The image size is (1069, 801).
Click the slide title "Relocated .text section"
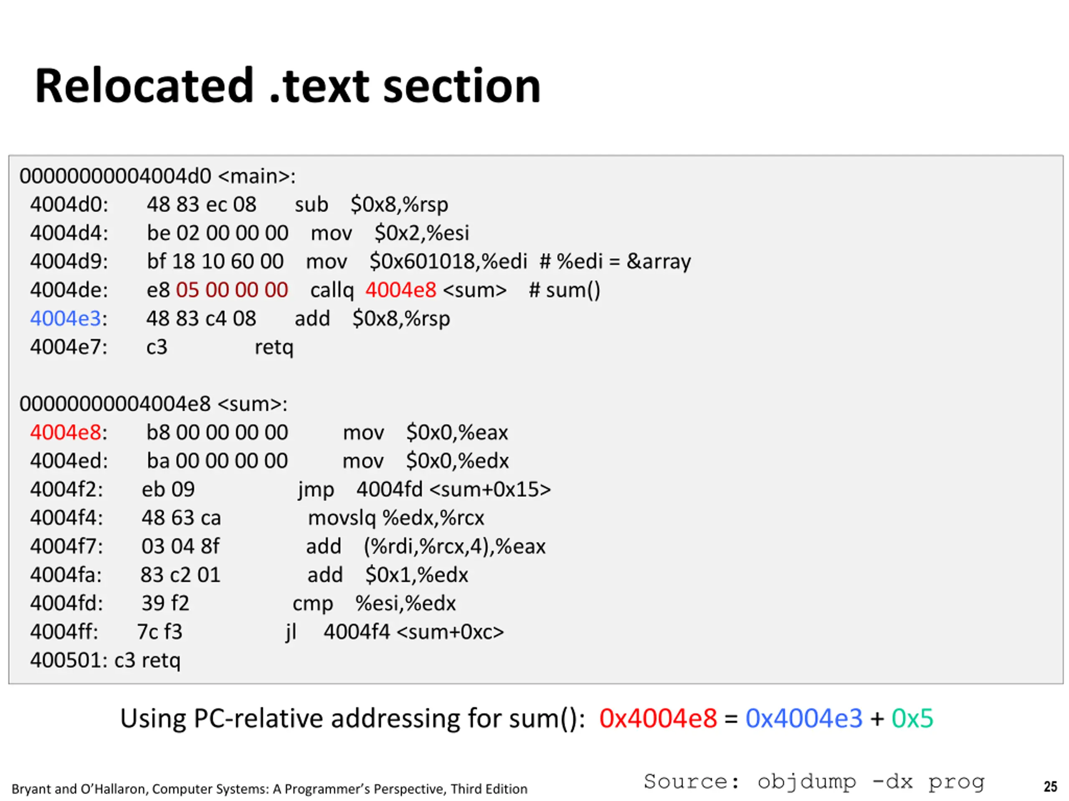[x=288, y=86]
